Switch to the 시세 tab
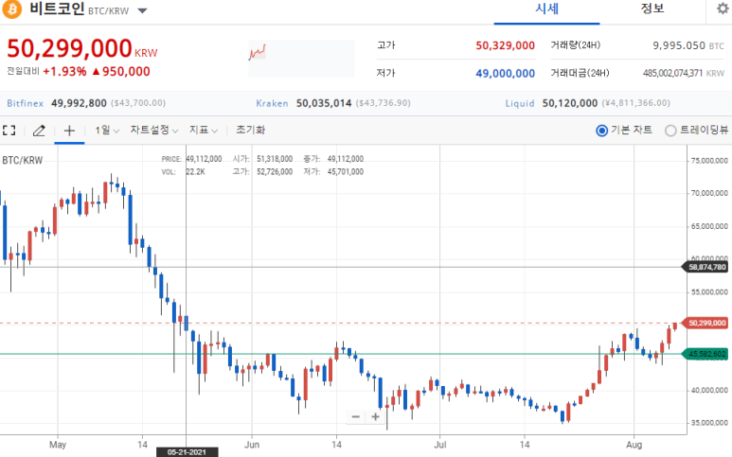 (x=546, y=9)
